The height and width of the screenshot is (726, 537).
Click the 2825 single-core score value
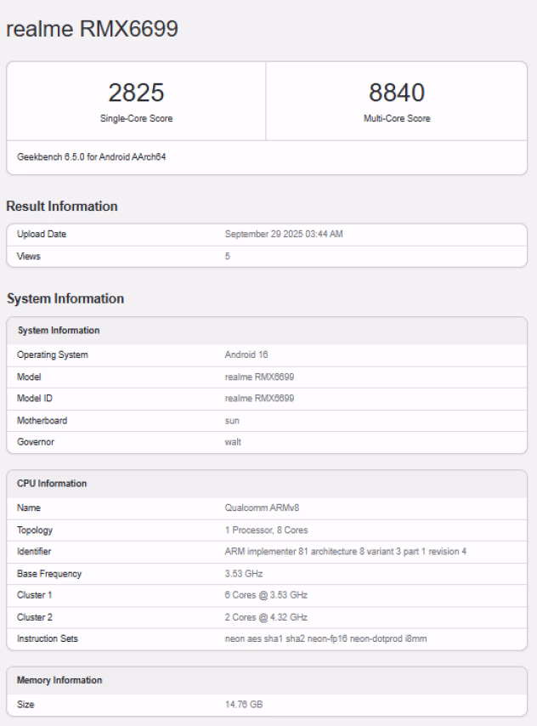(x=136, y=94)
